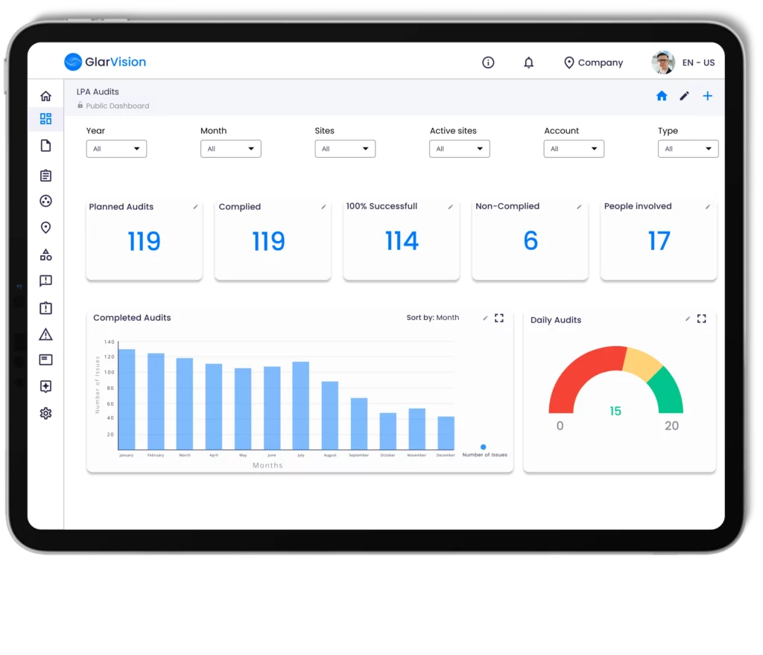Screen dimensions: 763x655
Task: Click the user profile avatar
Action: click(662, 63)
